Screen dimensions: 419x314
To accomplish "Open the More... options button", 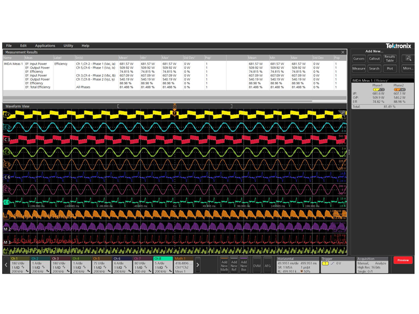I will 408,69.
